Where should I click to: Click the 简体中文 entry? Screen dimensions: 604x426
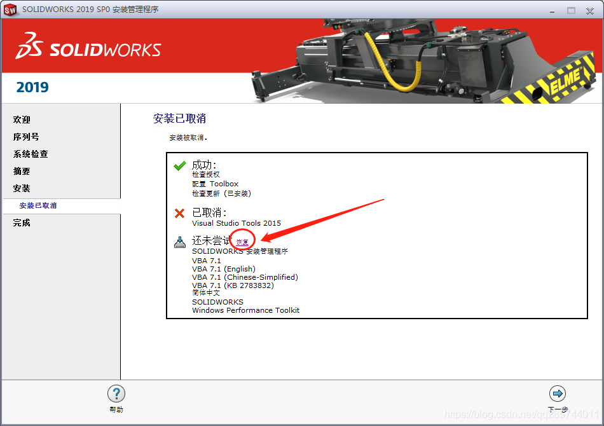click(x=206, y=293)
